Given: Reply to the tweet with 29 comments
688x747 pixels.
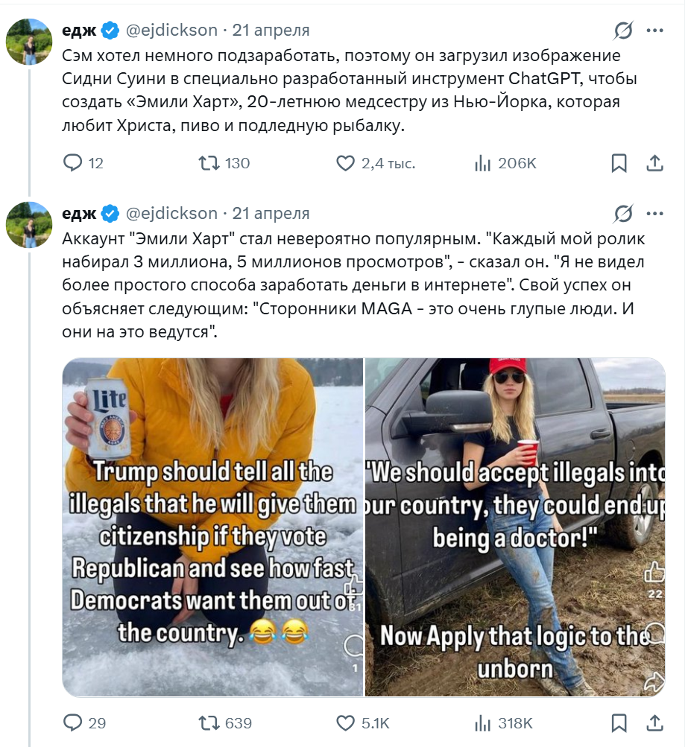Looking at the screenshot, I should 84,723.
